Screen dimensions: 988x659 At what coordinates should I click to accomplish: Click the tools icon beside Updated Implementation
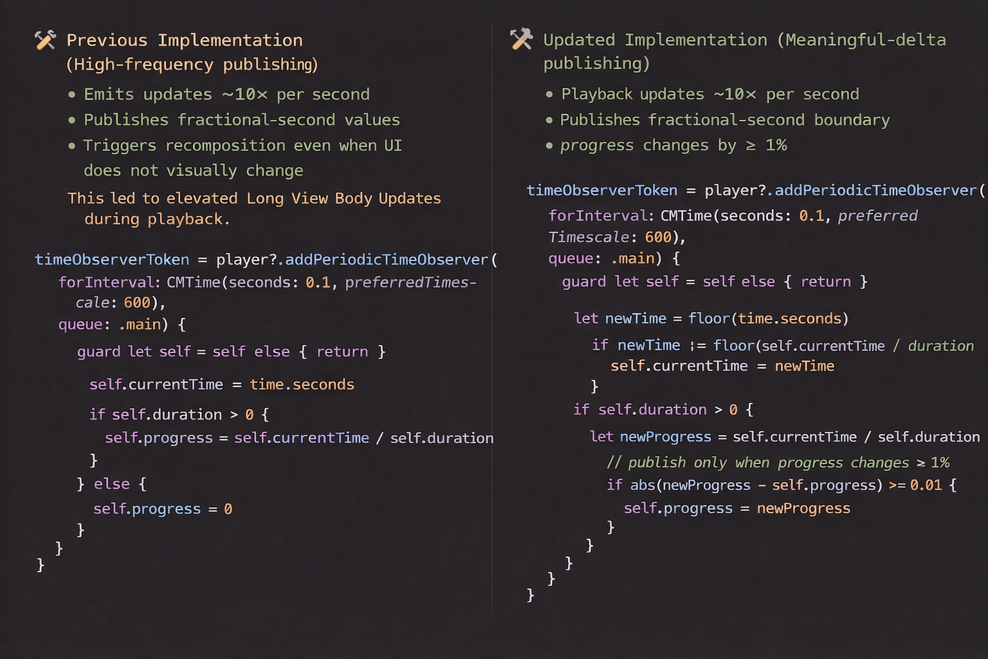click(522, 39)
